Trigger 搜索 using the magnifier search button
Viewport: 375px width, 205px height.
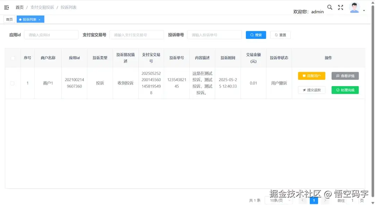(x=256, y=35)
